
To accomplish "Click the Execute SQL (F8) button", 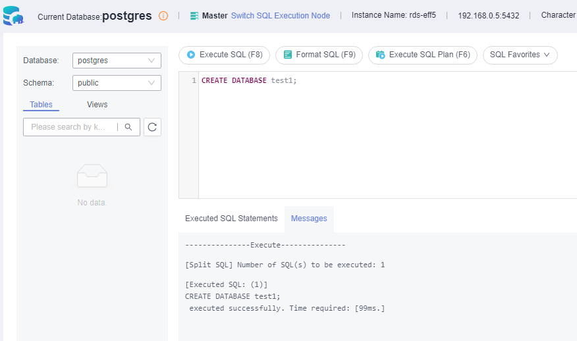I will (x=224, y=55).
